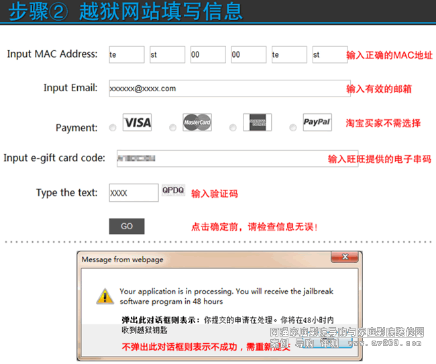Image resolution: width=436 pixels, height=364 pixels.
Task: Click the QPDQ captcha image
Action: 173,191
